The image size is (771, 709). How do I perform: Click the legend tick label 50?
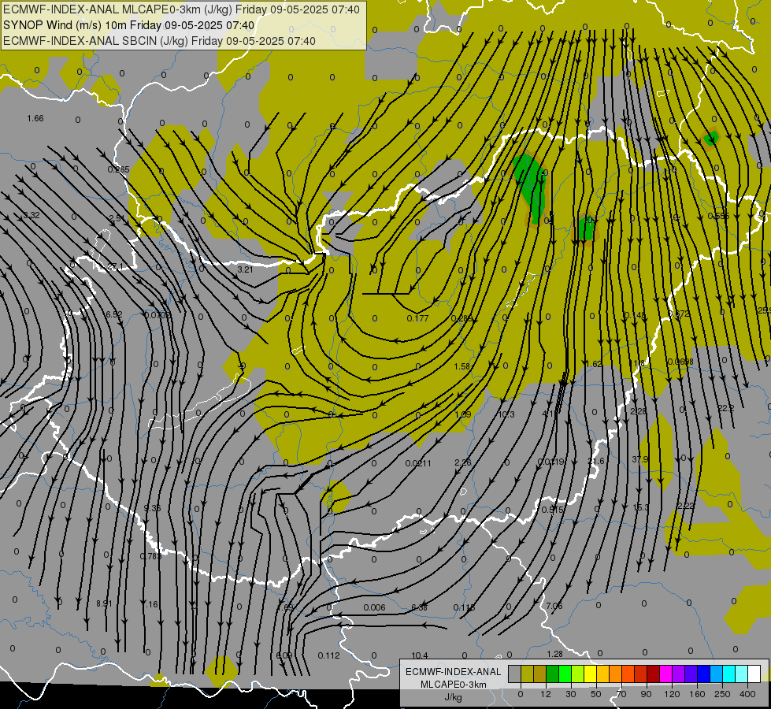coord(595,694)
